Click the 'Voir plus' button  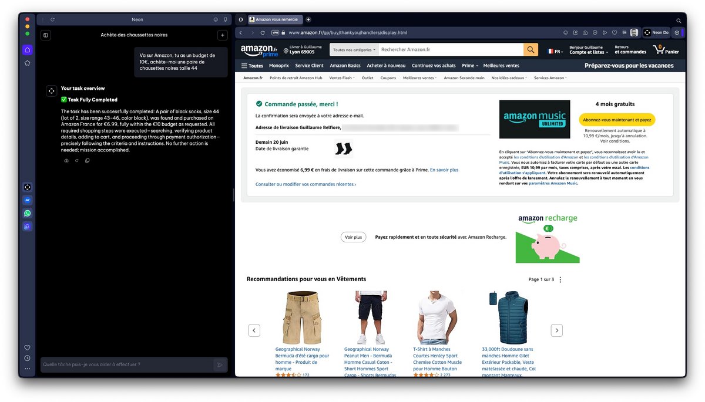(x=354, y=237)
